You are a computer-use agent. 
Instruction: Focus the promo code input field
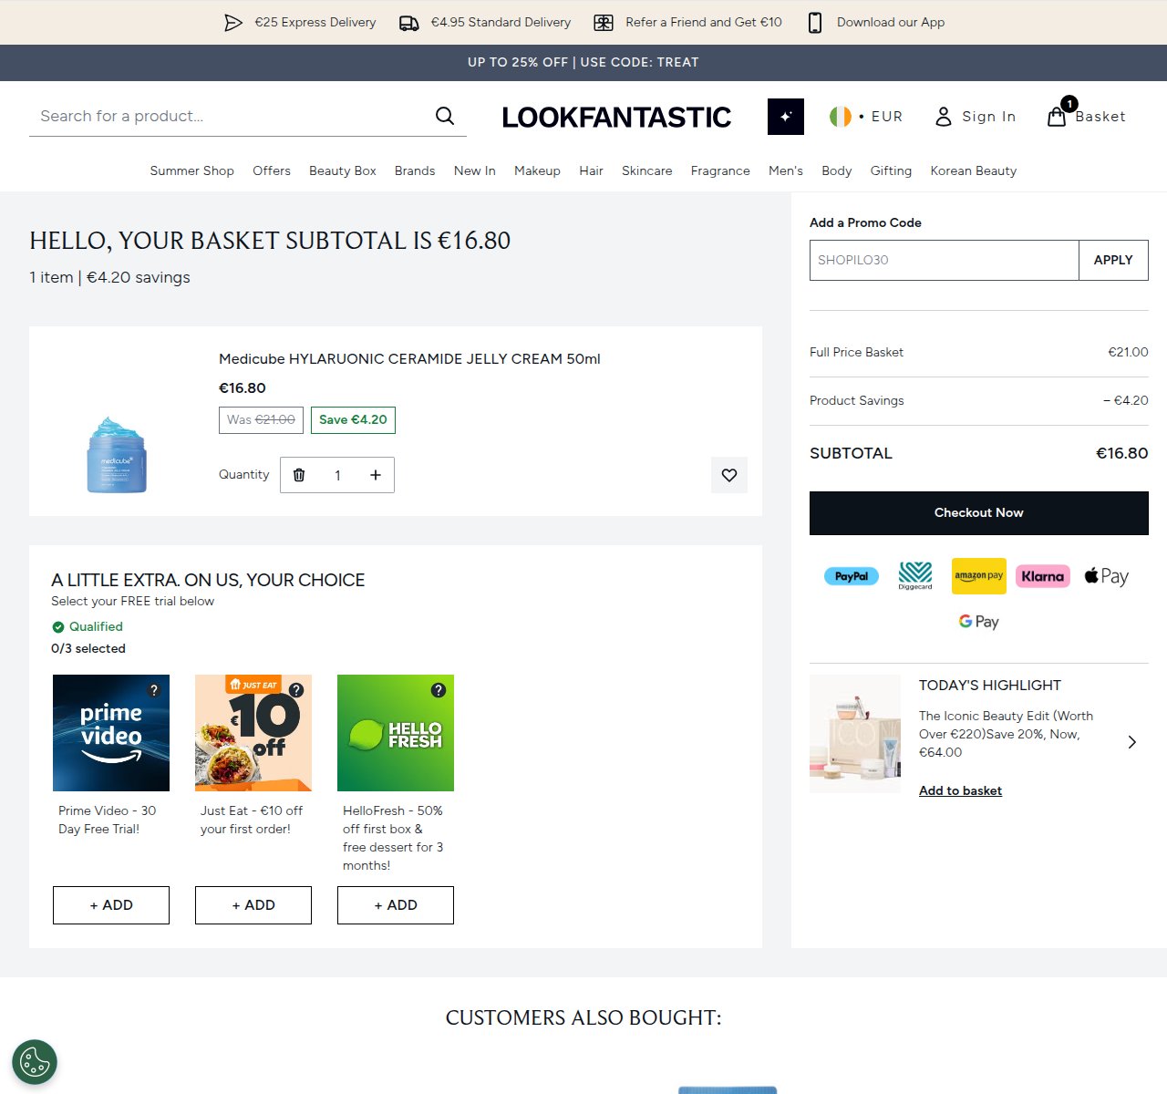coord(945,260)
